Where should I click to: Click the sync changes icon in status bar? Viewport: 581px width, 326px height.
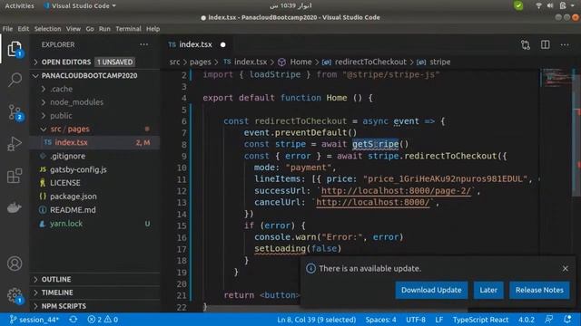coord(74,320)
